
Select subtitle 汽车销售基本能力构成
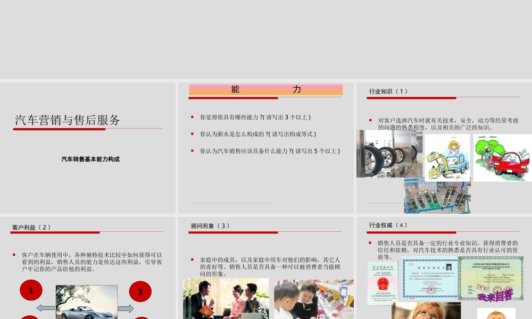pos(90,159)
